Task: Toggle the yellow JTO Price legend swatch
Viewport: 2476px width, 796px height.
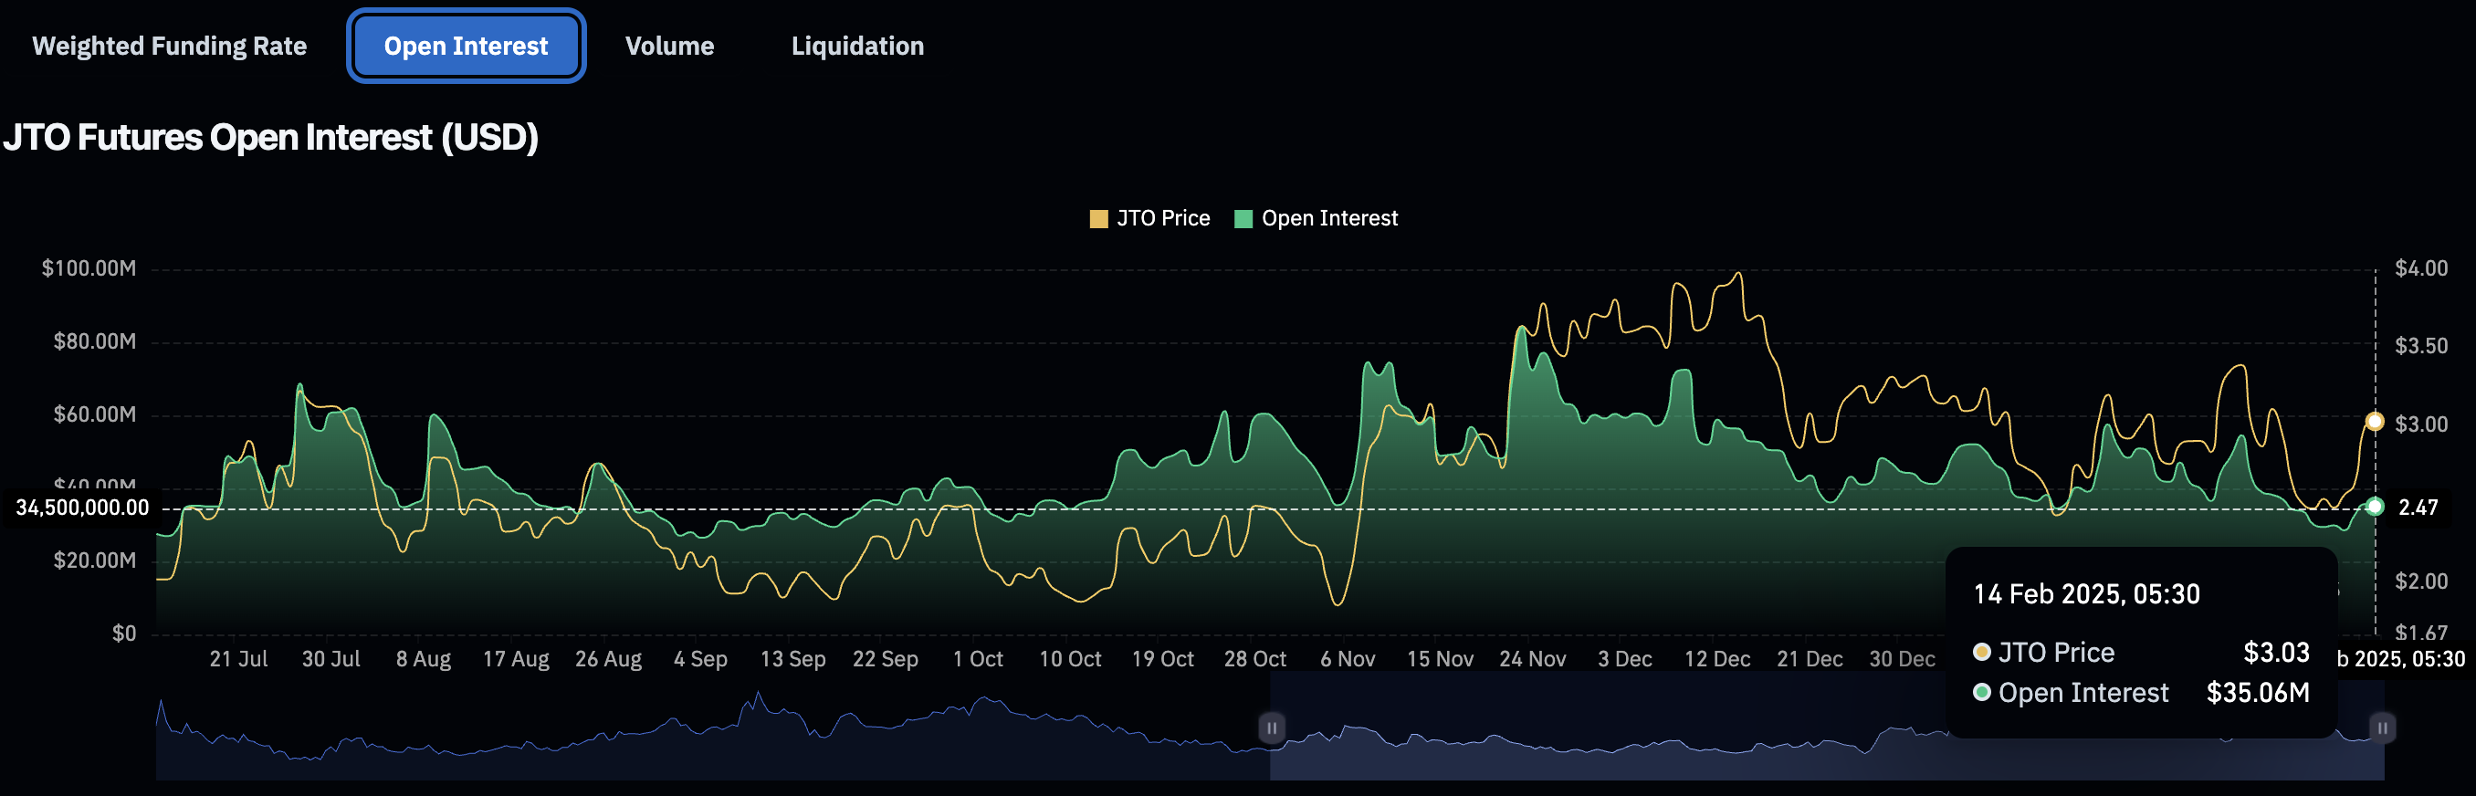Action: (1097, 219)
